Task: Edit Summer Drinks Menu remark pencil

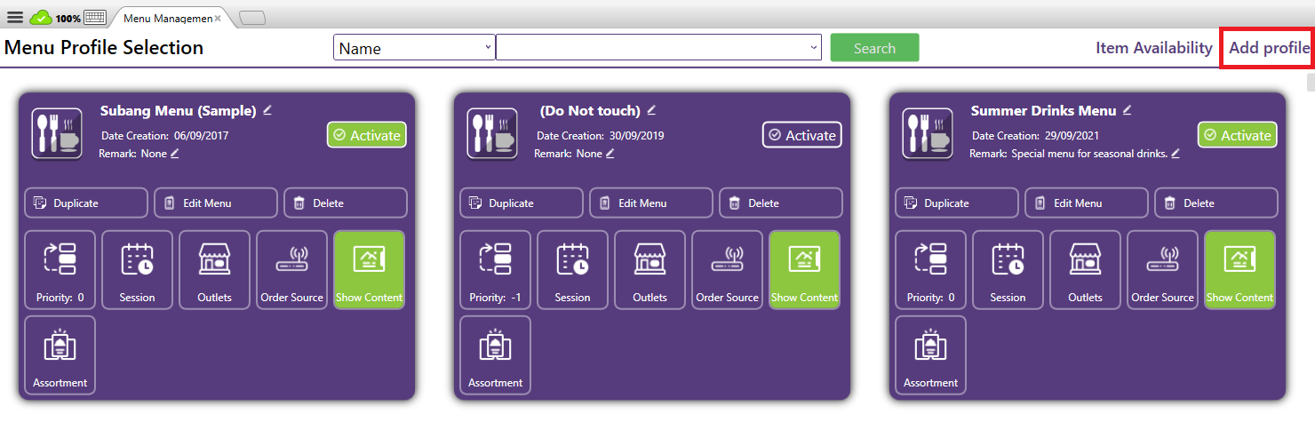Action: [1176, 154]
